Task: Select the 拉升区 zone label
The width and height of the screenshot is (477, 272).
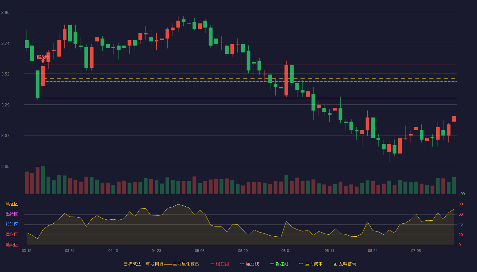Action: (x=12, y=224)
